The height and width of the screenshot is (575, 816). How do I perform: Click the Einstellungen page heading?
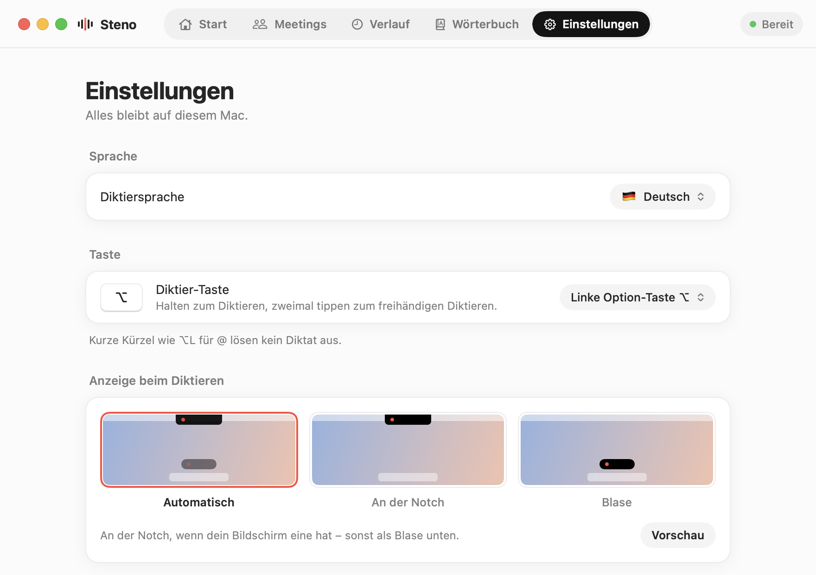(159, 91)
